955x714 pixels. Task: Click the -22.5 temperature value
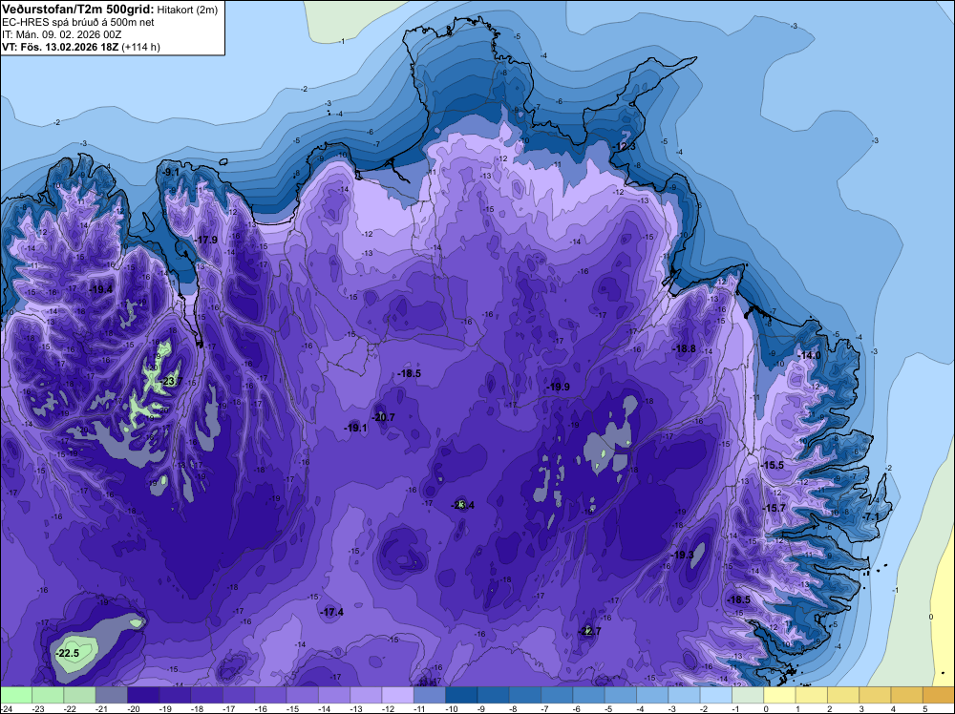(67, 653)
